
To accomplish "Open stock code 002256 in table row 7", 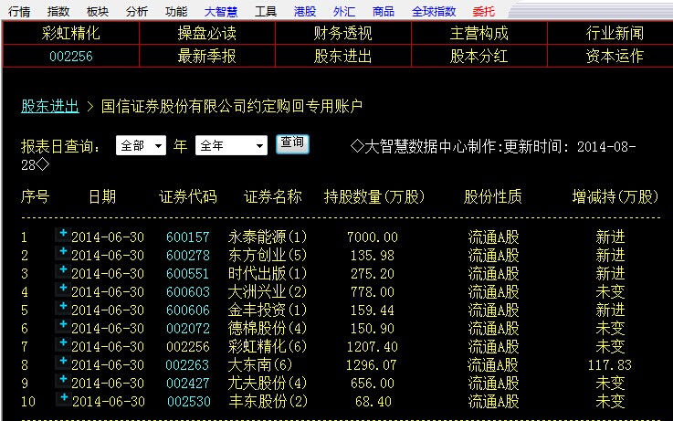I will click(187, 346).
